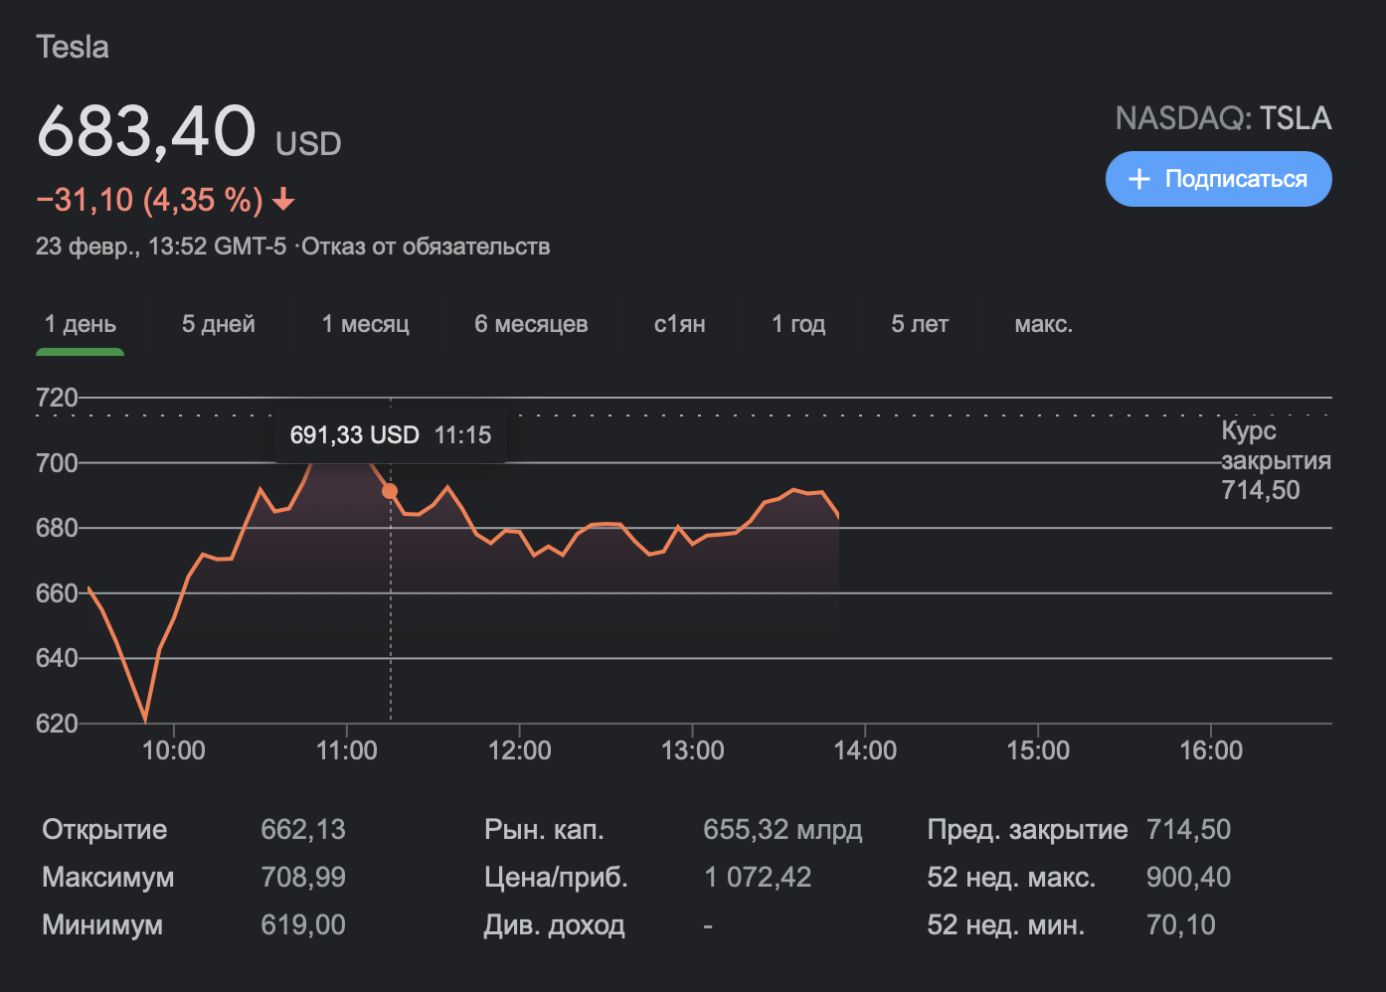View the '5 лет' chart range
1386x992 pixels.
(920, 324)
